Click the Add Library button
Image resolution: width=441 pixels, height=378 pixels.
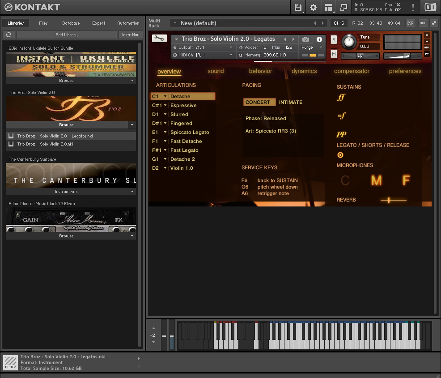67,34
